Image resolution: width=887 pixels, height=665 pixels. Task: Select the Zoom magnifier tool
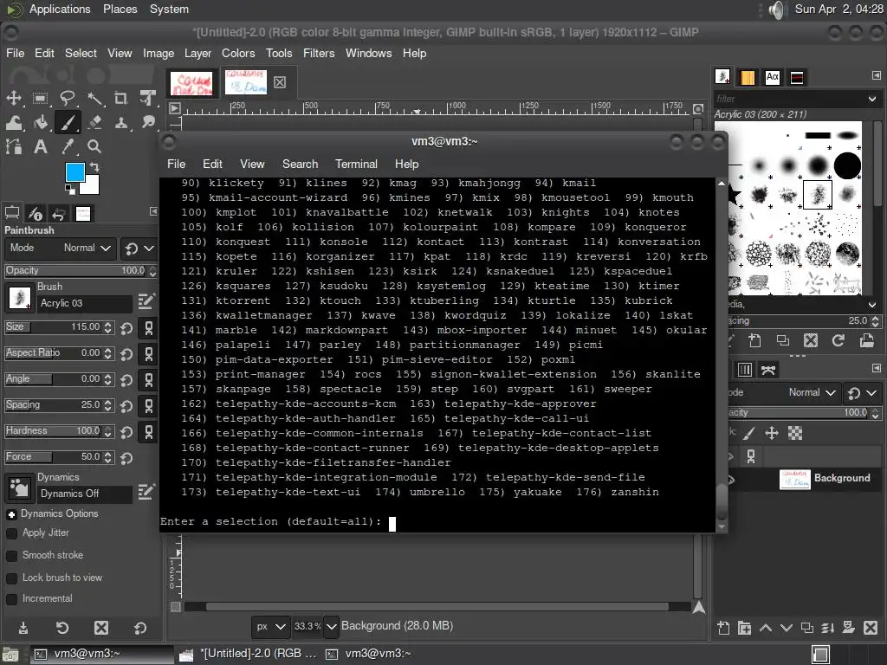94,147
